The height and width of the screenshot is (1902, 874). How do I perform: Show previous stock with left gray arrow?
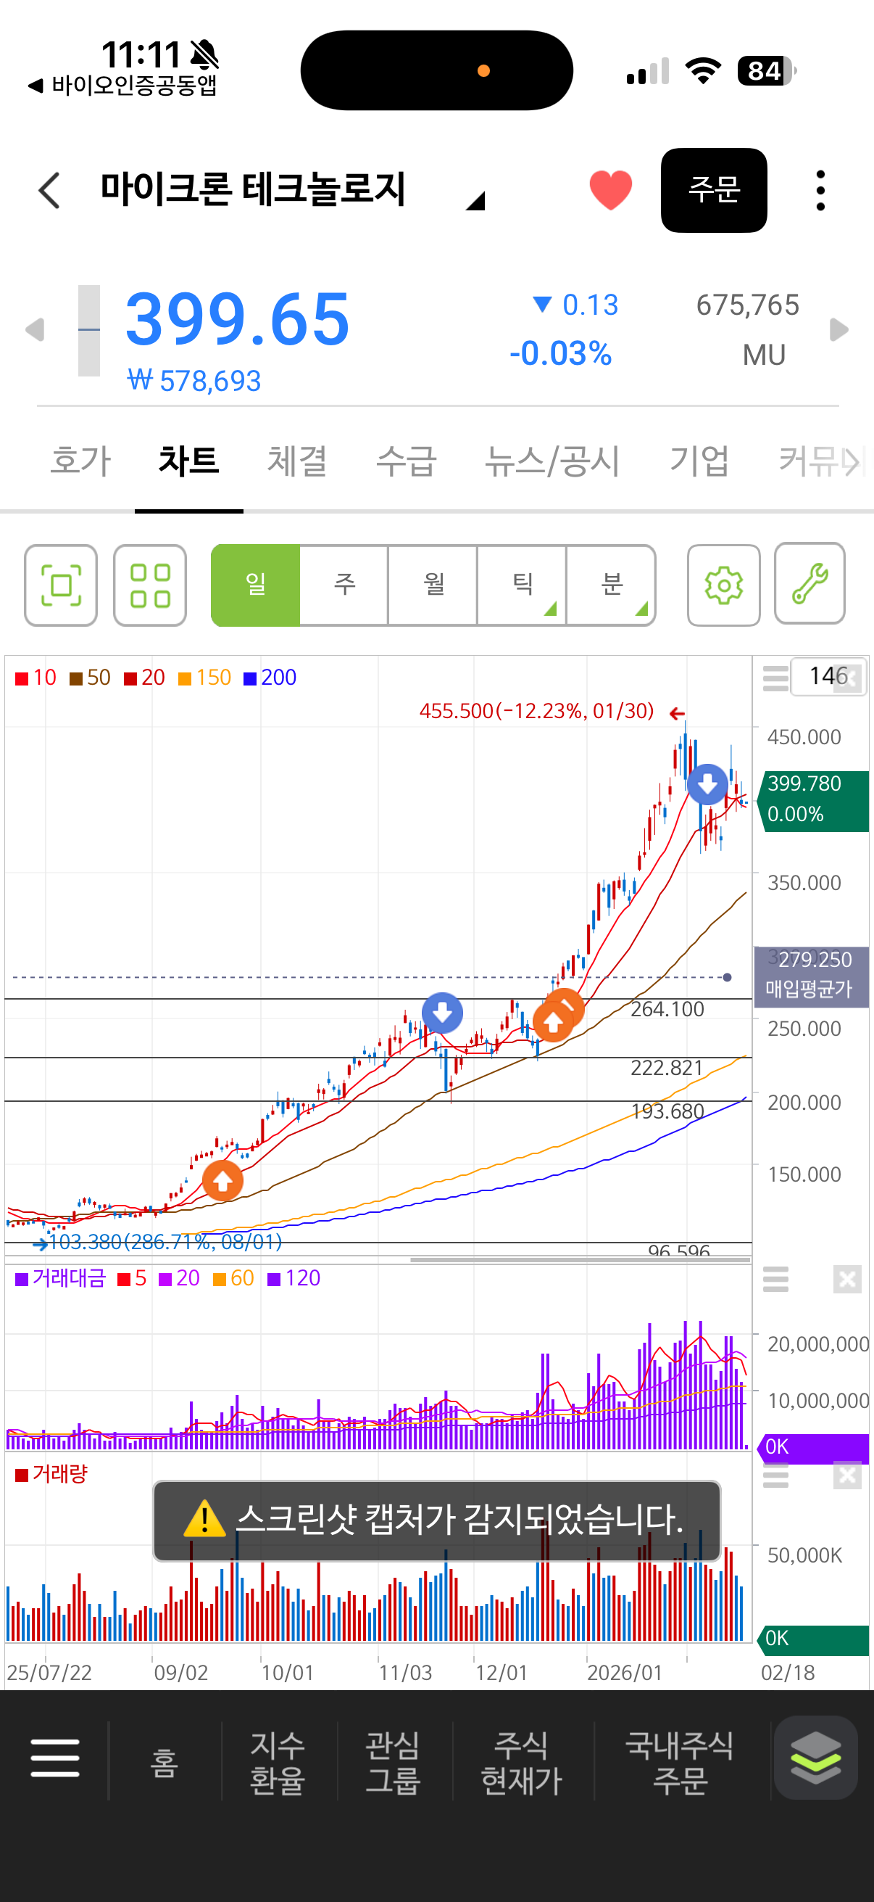(35, 329)
